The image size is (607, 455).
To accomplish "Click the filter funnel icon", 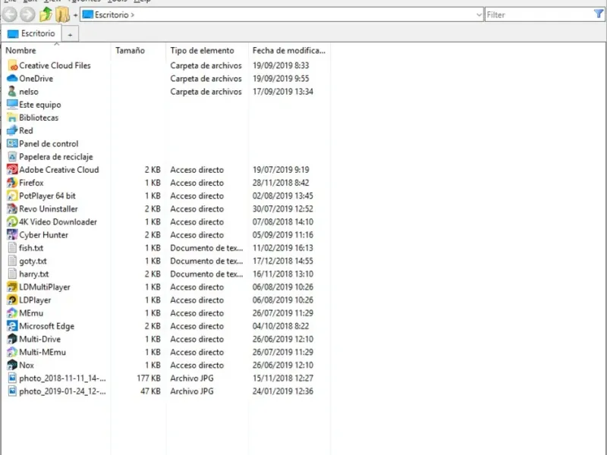I will tap(599, 14).
